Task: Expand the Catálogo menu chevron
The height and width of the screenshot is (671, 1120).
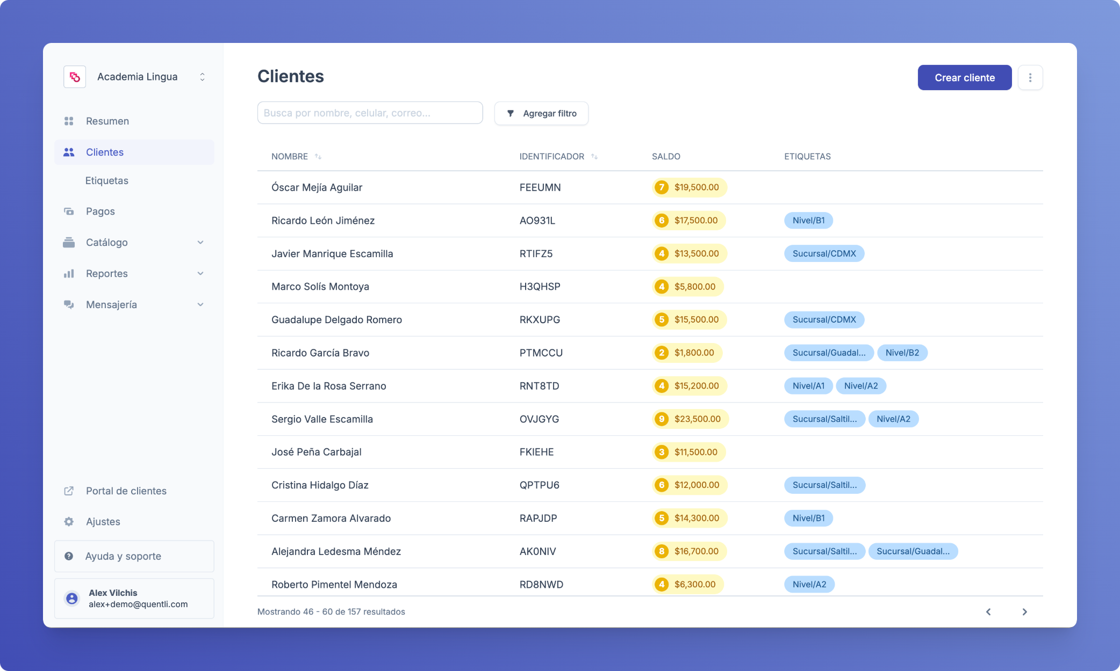Action: (200, 243)
